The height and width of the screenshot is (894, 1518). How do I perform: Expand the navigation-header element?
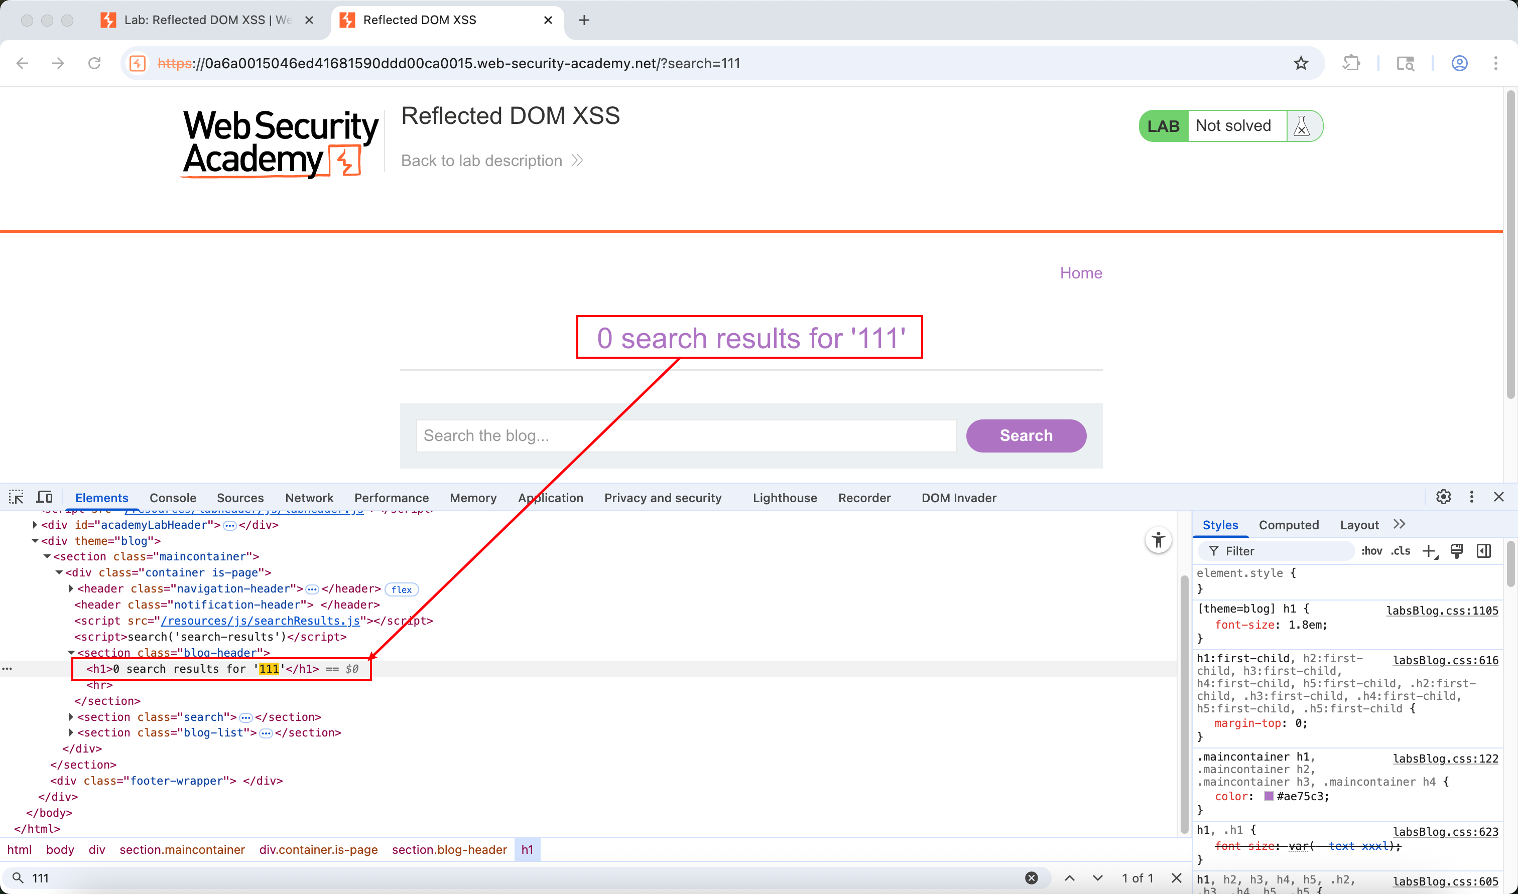point(71,588)
